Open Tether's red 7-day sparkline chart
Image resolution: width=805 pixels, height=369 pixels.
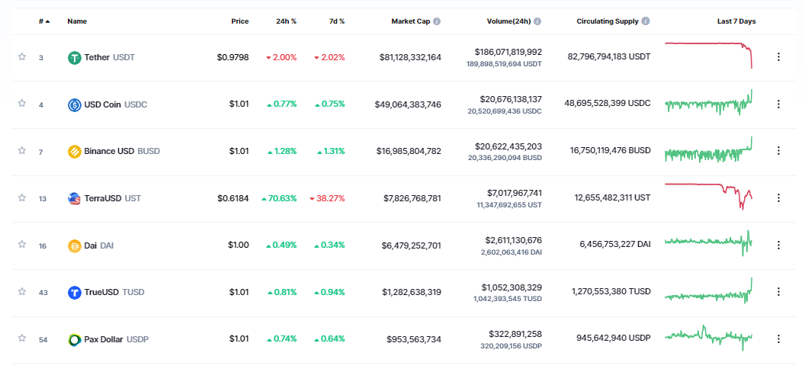[708, 56]
